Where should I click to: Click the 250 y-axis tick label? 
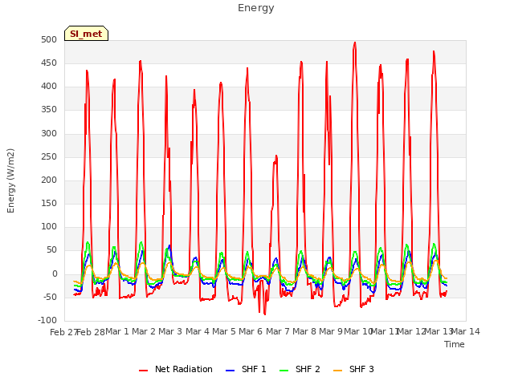tap(49, 157)
